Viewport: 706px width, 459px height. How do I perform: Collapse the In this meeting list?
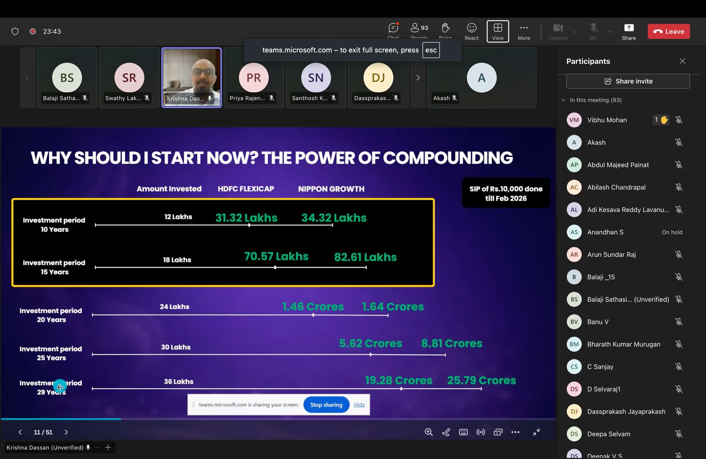[x=563, y=100]
